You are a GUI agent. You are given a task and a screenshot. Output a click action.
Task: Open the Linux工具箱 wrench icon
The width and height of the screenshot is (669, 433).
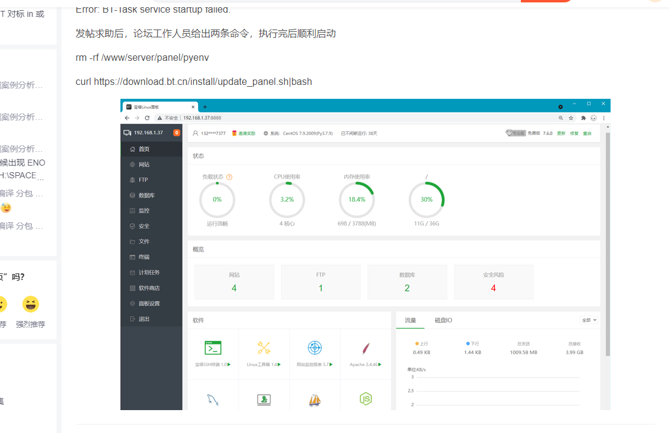click(264, 347)
